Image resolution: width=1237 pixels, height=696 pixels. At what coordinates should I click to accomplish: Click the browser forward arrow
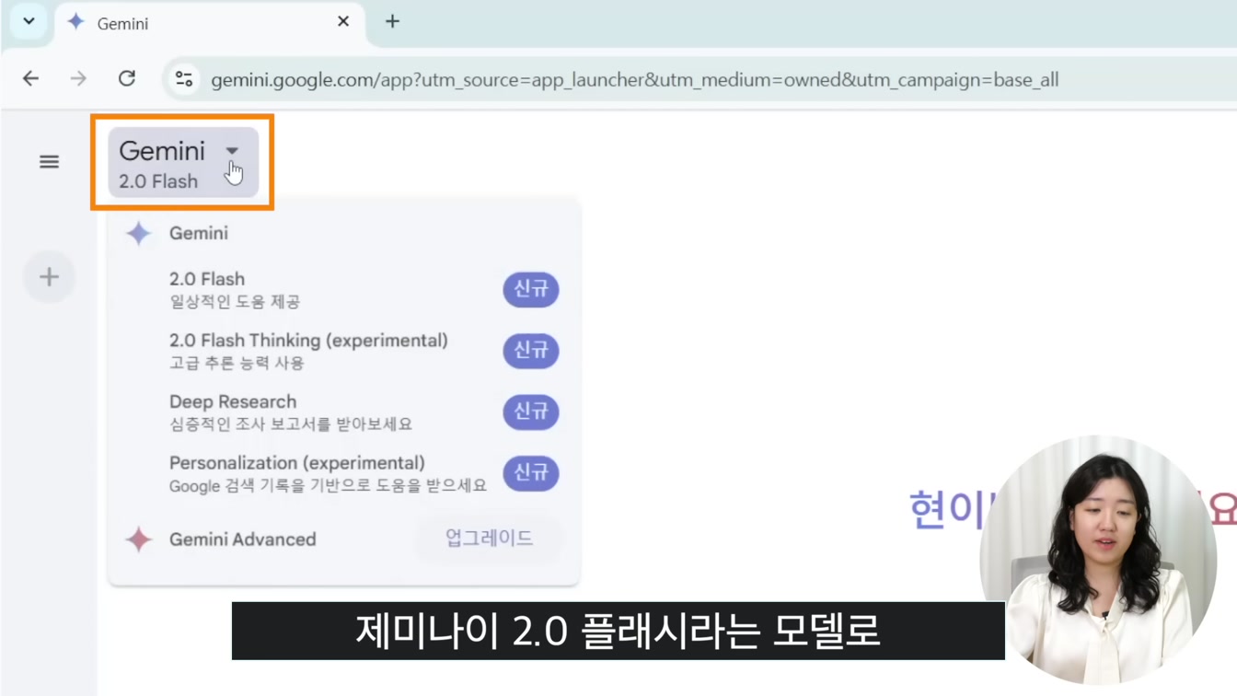78,79
